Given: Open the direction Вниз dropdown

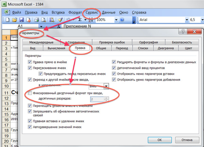Looking at the screenshot, I should (106, 86).
